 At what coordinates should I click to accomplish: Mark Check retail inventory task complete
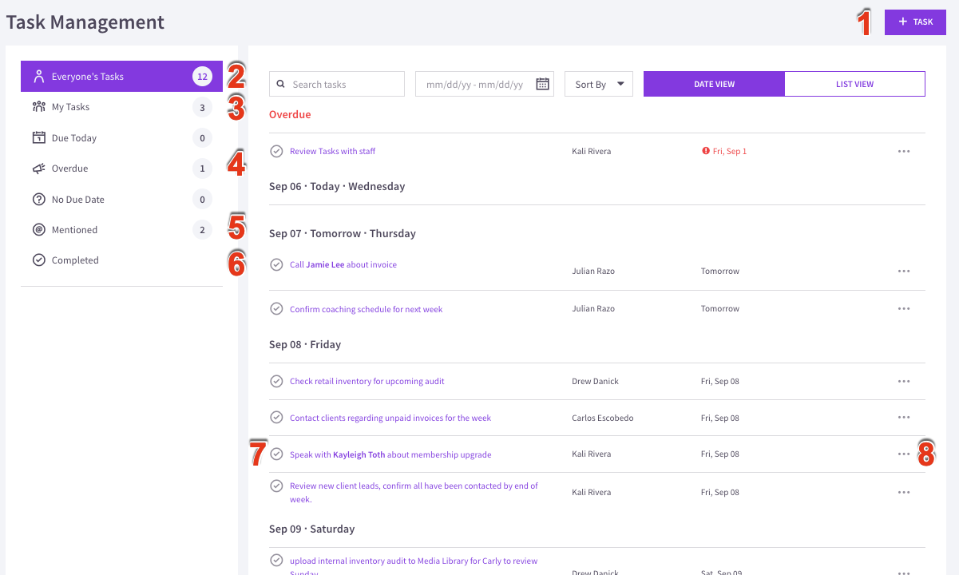click(276, 381)
